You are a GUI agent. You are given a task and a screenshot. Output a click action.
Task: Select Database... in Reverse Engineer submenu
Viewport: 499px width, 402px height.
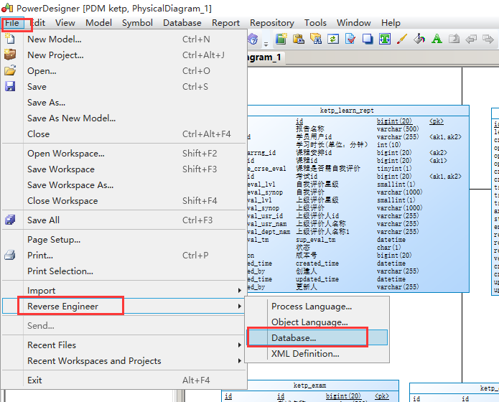tap(317, 337)
